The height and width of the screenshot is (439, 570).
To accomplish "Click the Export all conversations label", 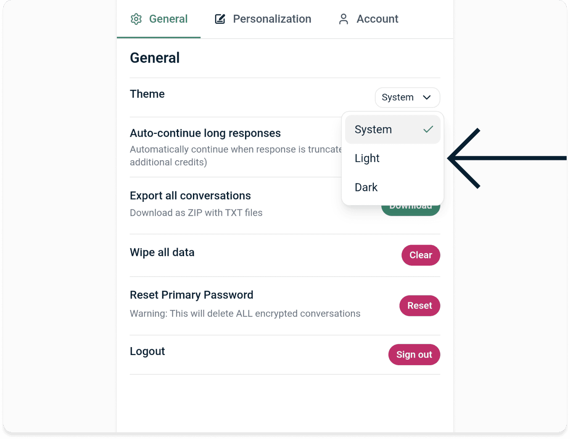I will tap(190, 196).
